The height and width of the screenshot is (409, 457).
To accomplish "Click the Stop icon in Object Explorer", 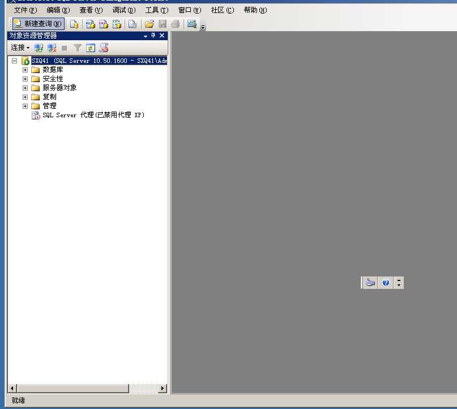I will point(65,48).
